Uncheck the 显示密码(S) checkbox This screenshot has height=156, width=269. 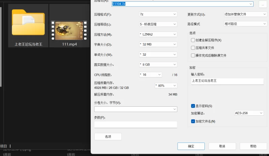coord(193,106)
